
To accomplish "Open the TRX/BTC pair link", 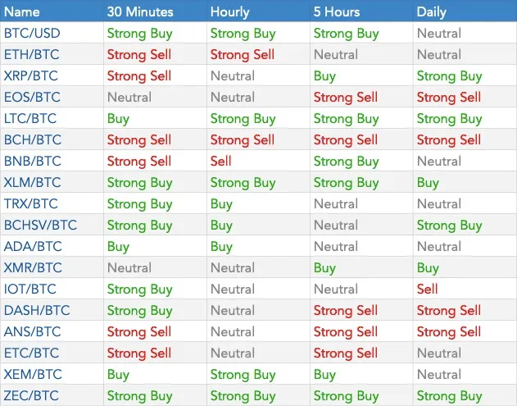I will click(31, 203).
